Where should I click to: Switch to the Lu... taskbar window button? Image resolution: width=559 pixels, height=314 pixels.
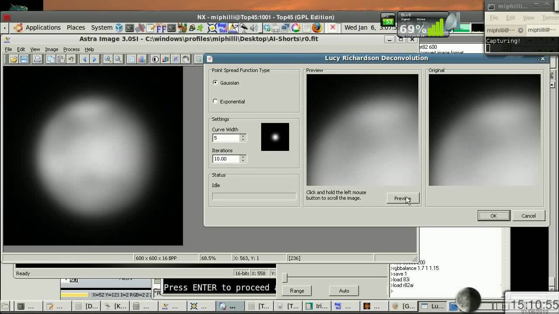coord(432,306)
